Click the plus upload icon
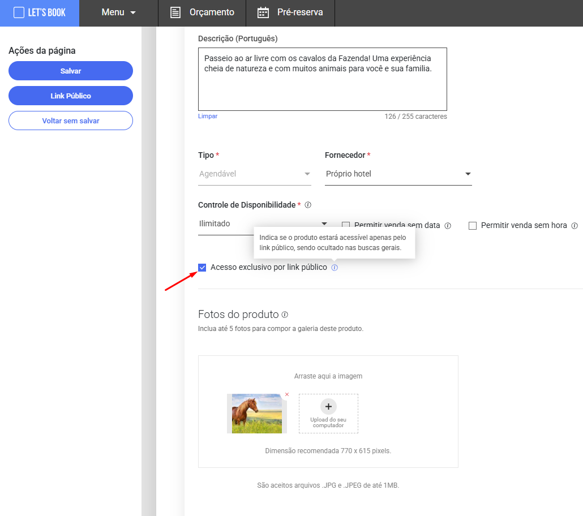Screen dimensions: 583x516 [328, 406]
